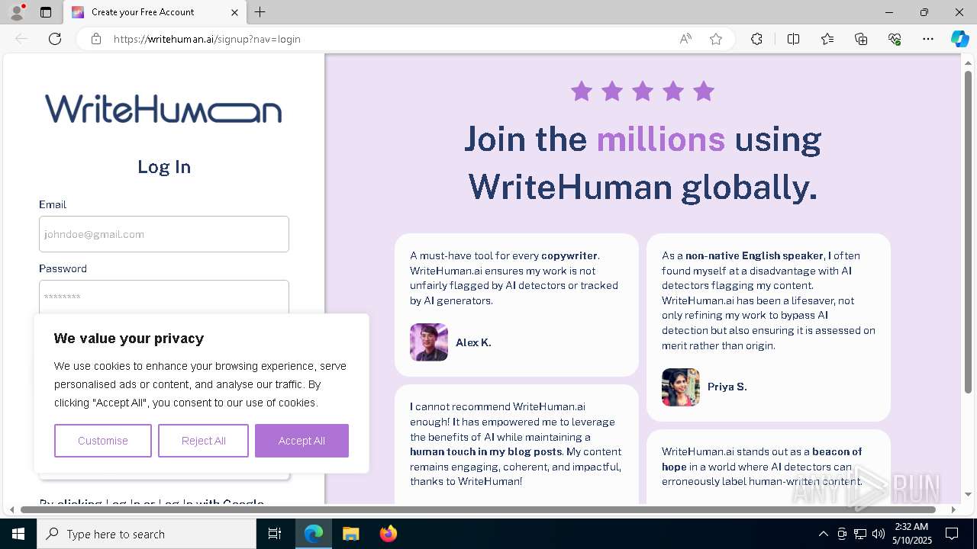Click the 'millions' highlighted word
The image size is (977, 549).
click(660, 139)
